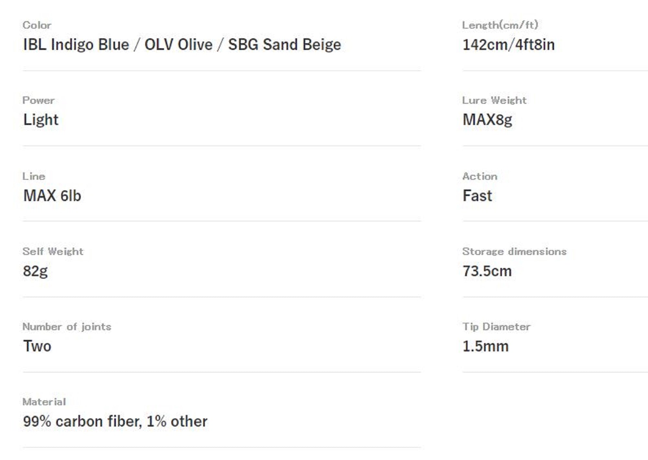Viewport: 648px width, 460px height.
Task: Select the MAX 6lb line value
Action: pos(52,196)
